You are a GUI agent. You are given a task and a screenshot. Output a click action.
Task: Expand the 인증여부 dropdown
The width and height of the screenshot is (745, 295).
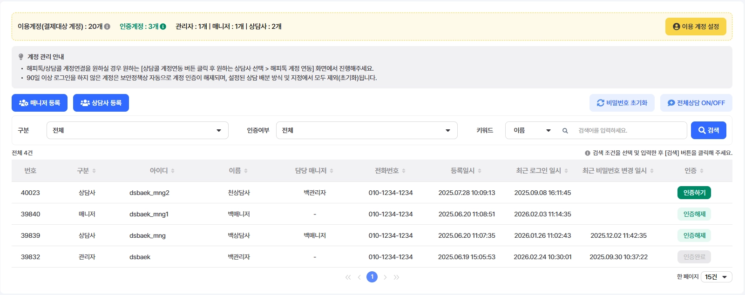click(x=366, y=130)
